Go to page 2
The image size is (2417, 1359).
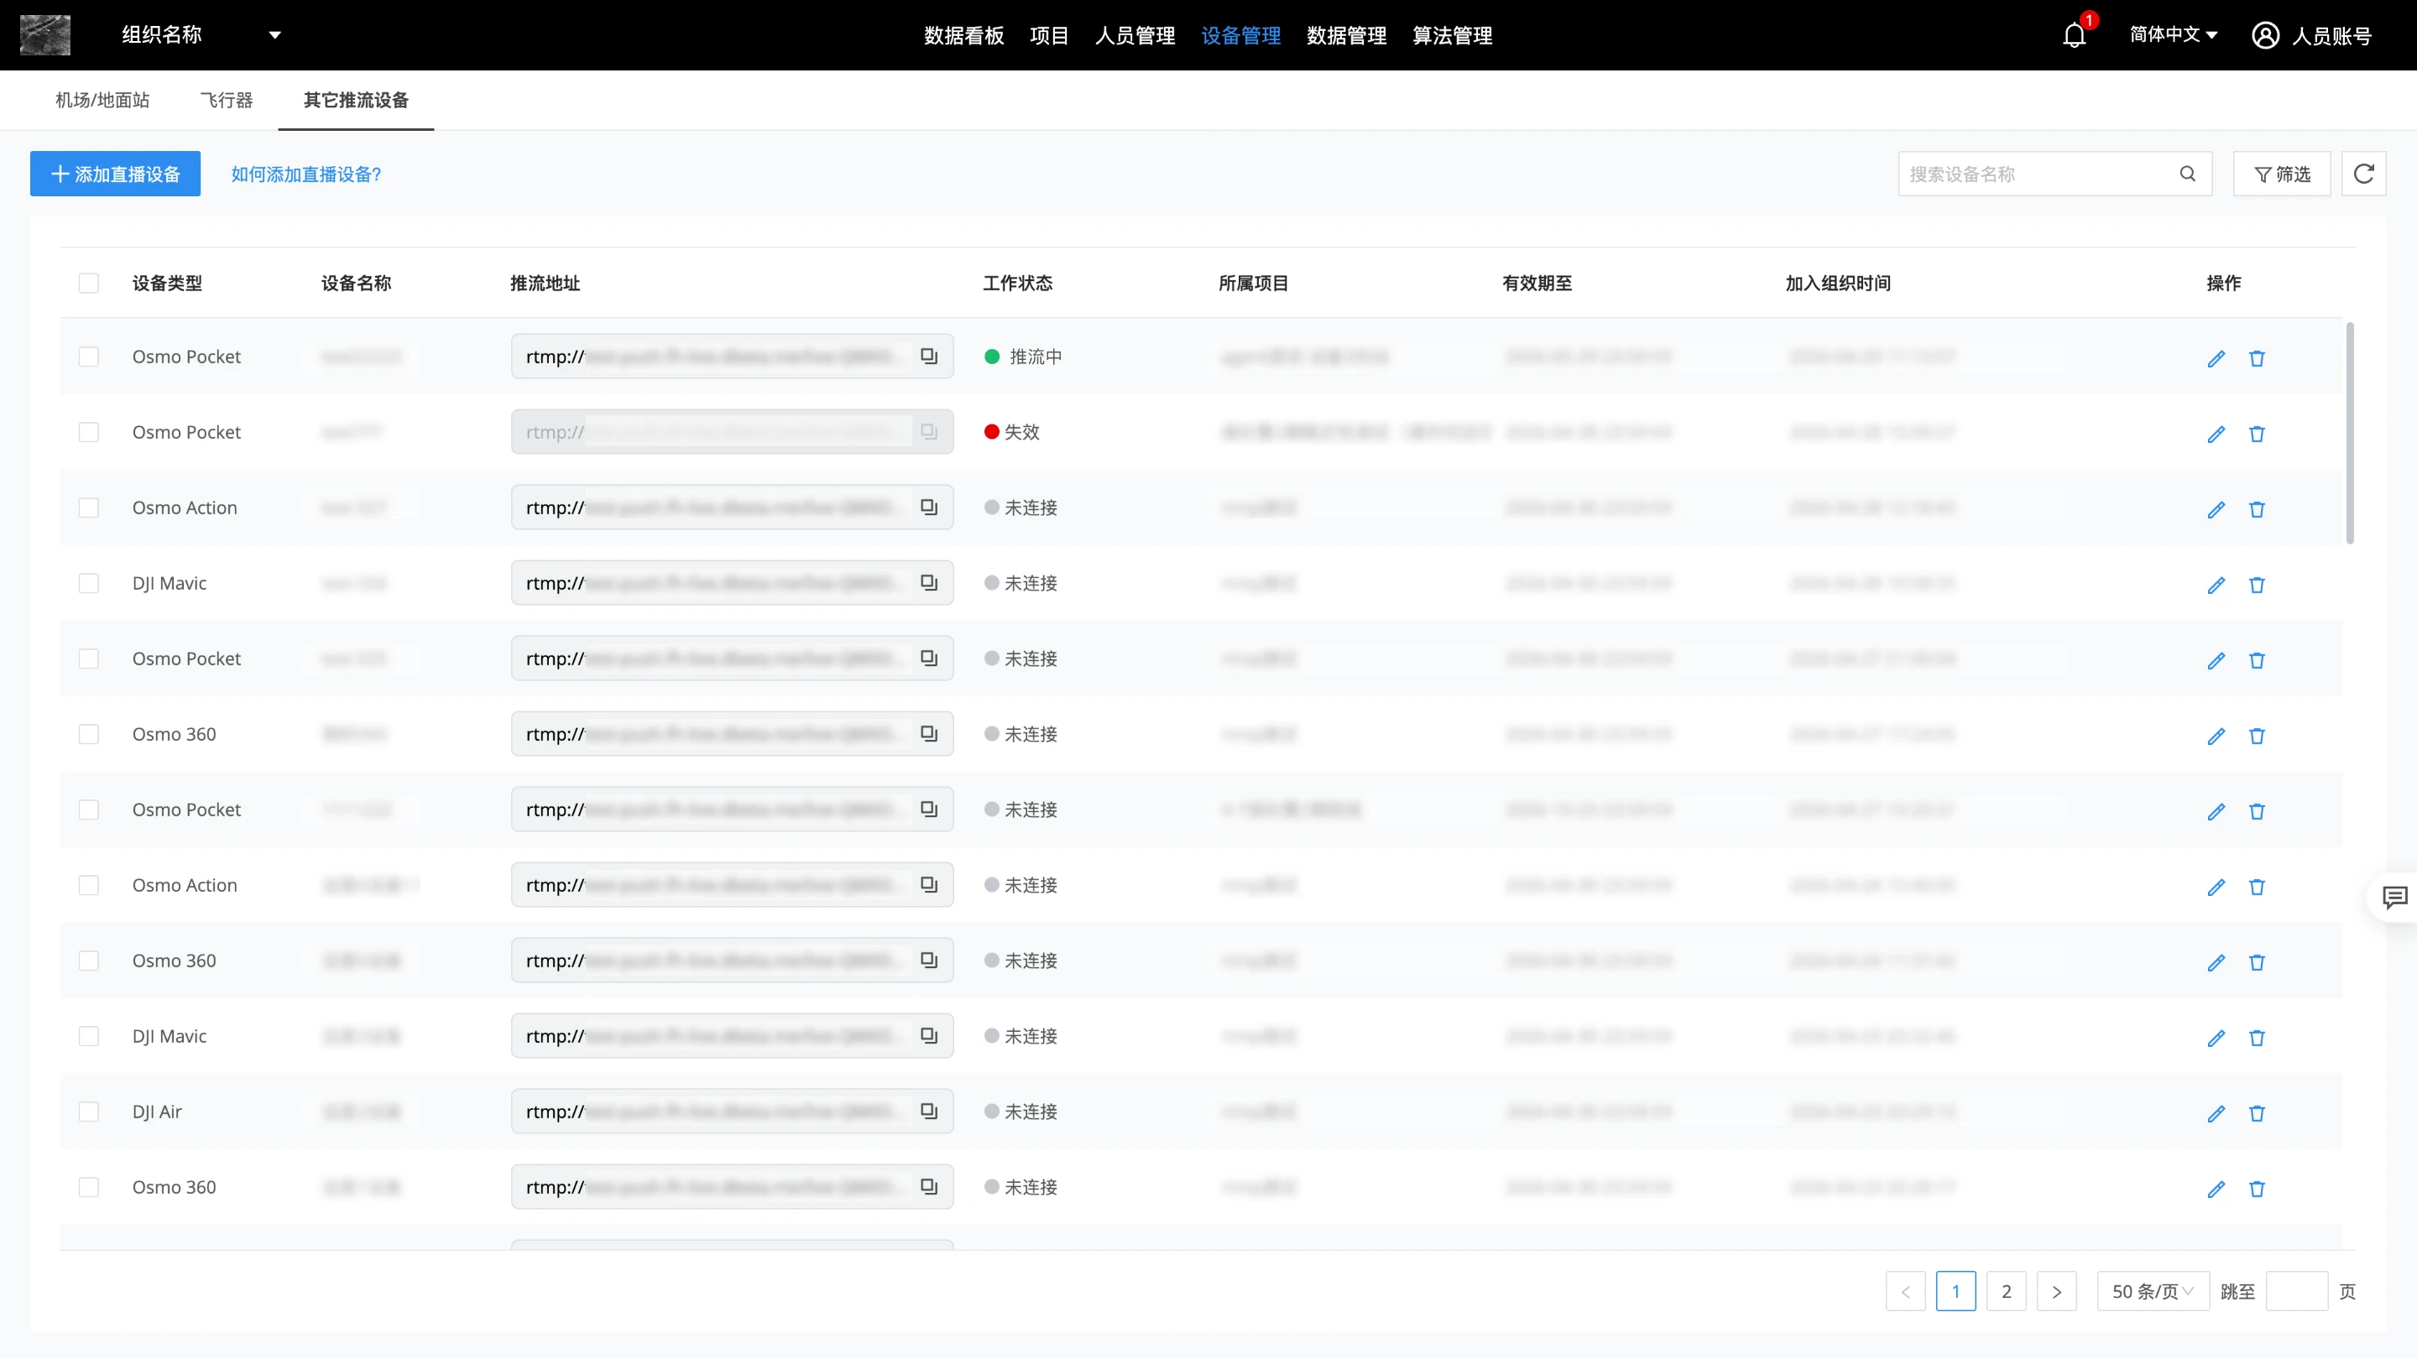point(2006,1292)
